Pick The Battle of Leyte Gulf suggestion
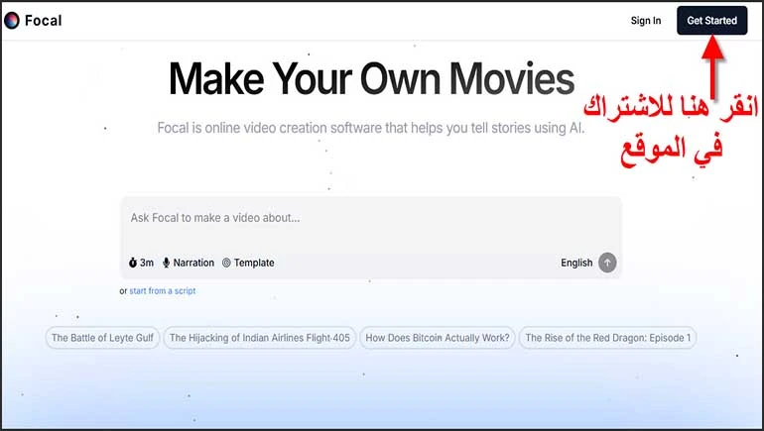 point(102,338)
